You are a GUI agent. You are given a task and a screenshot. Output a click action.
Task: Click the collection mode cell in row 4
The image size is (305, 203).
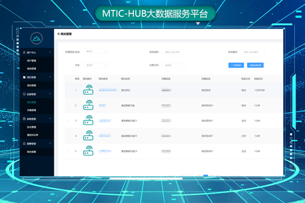[244, 136]
